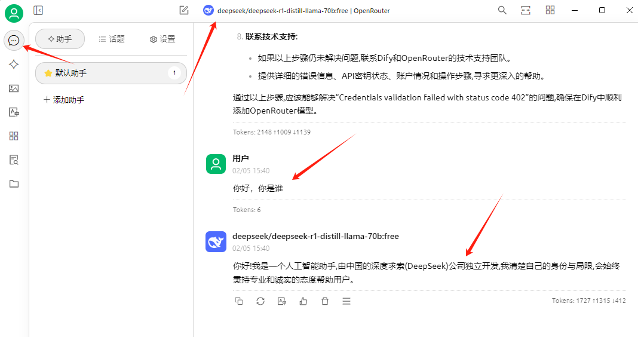Collapse the assistants side panel
The height and width of the screenshot is (337, 638).
coord(38,10)
